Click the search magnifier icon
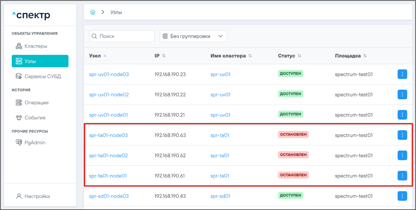 (95, 36)
